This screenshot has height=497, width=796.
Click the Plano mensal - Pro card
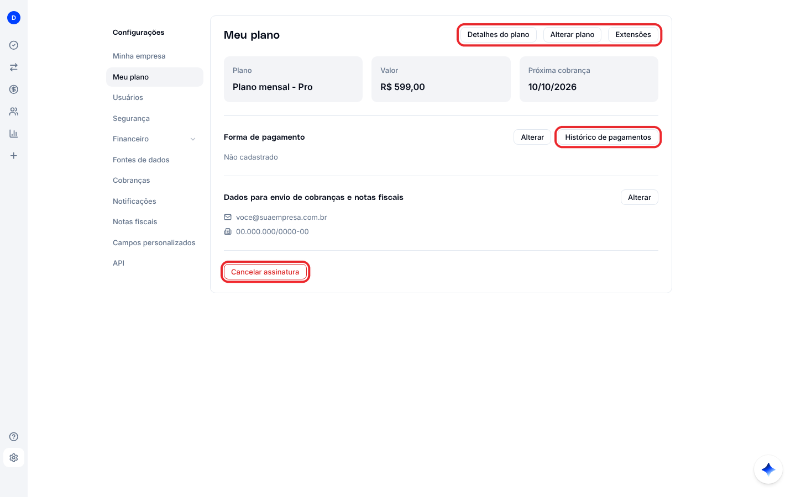[x=293, y=79]
